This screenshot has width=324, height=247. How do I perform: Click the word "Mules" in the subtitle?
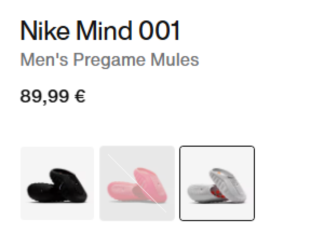click(175, 60)
